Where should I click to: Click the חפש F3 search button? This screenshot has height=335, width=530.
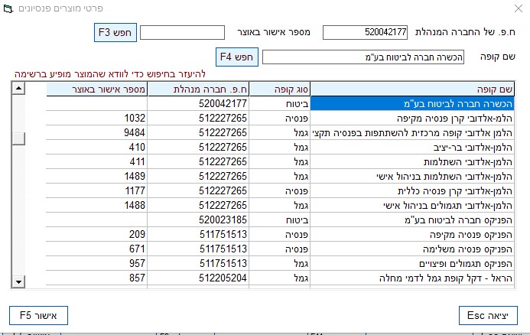[115, 32]
